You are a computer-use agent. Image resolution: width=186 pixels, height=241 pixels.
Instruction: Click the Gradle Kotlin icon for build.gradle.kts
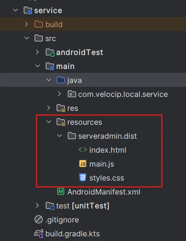(x=39, y=234)
